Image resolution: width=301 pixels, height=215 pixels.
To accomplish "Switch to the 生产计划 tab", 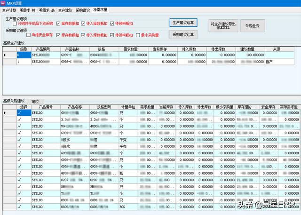I will pyautogui.click(x=9, y=9).
